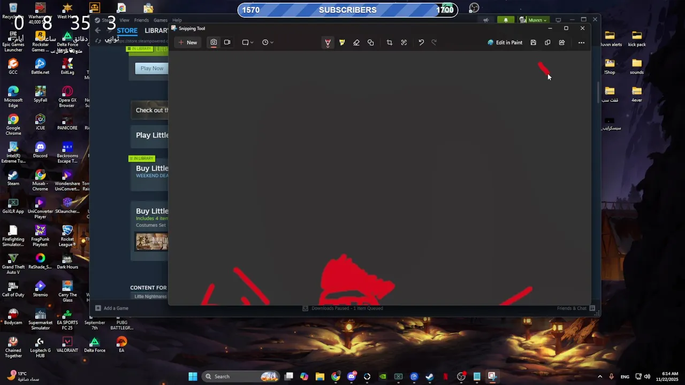The image size is (685, 385).
Task: Open Microsoft Edge desktop shortcut
Action: point(13,97)
